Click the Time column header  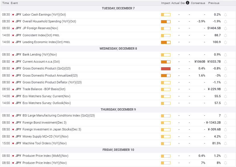(x=5, y=3)
